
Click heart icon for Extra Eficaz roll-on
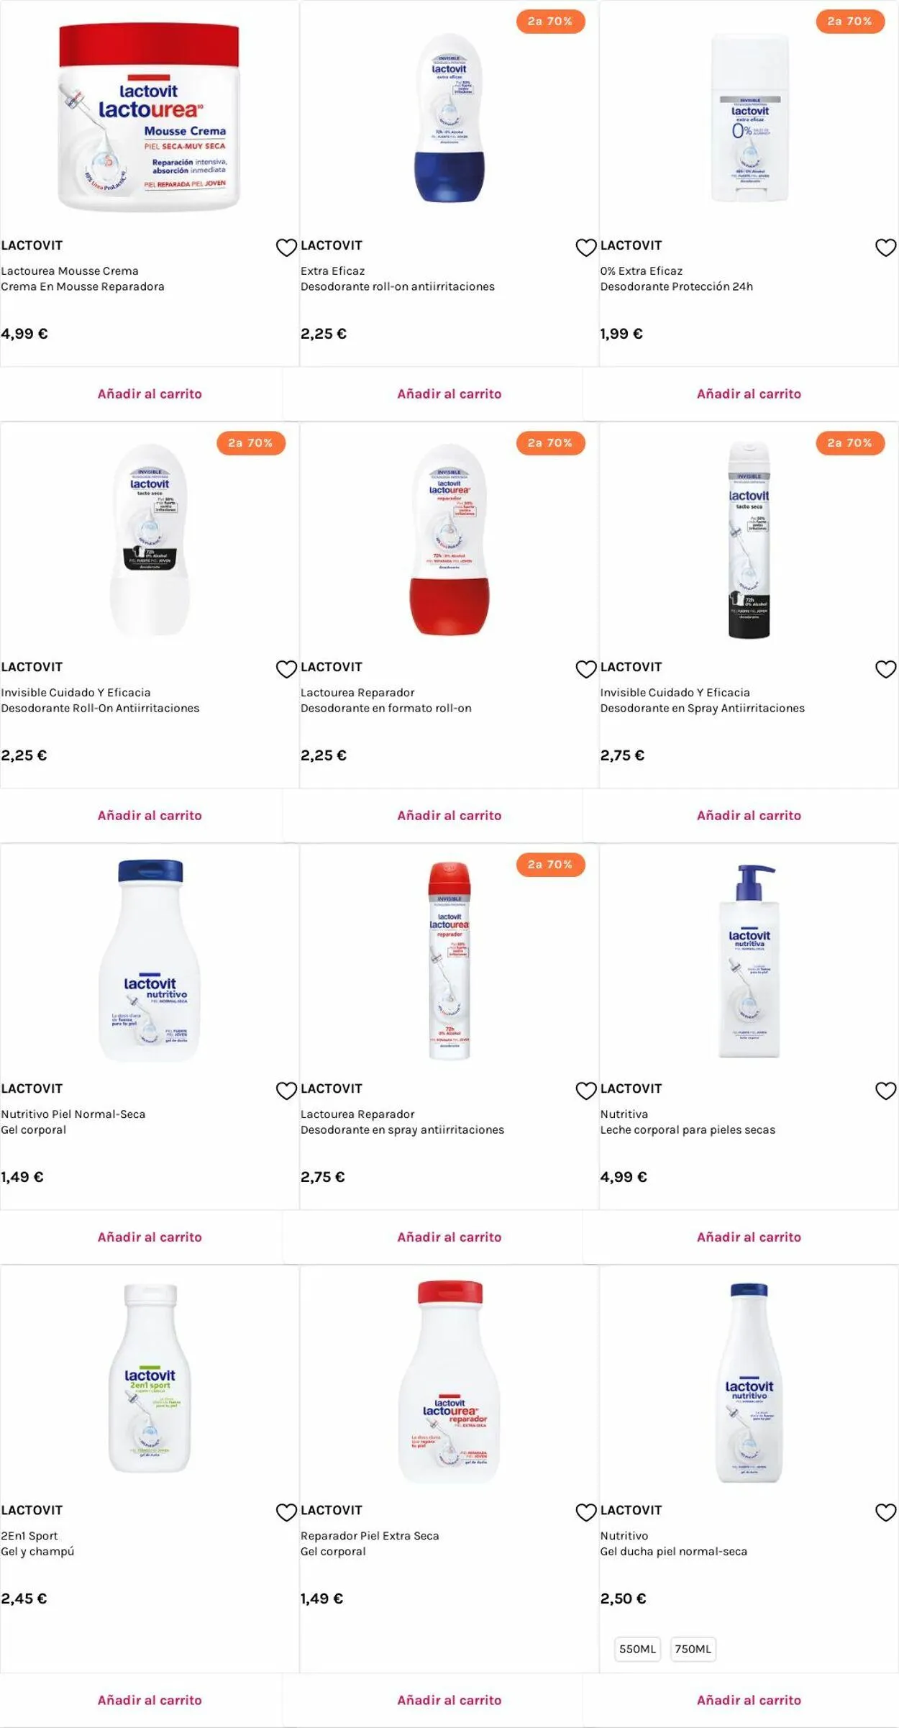click(586, 247)
